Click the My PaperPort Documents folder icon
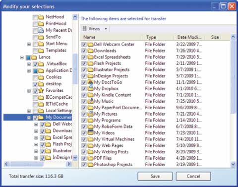This screenshot has height=187, width=238. coord(90,108)
